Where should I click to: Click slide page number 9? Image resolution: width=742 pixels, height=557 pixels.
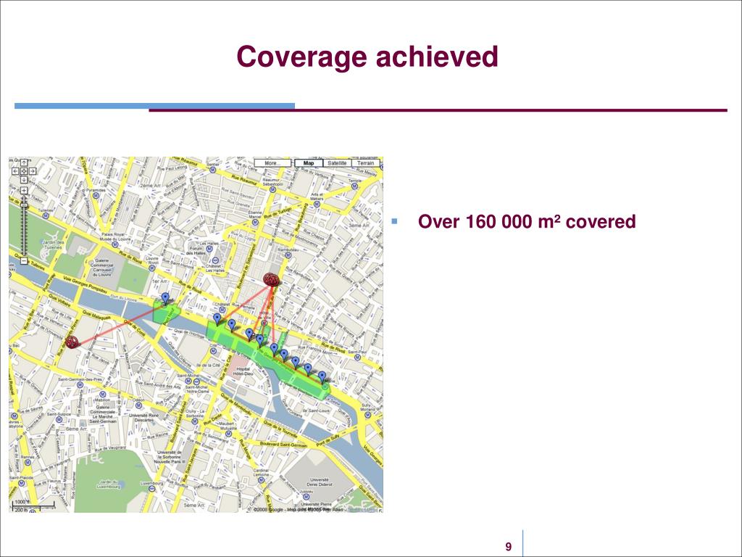[508, 547]
